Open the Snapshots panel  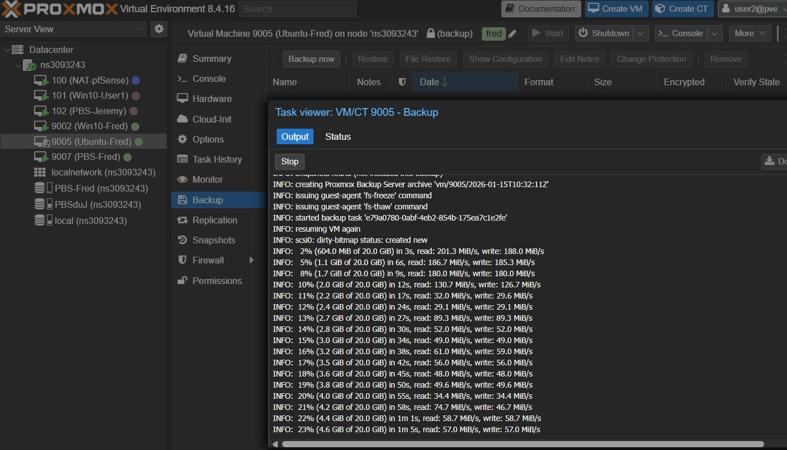214,240
